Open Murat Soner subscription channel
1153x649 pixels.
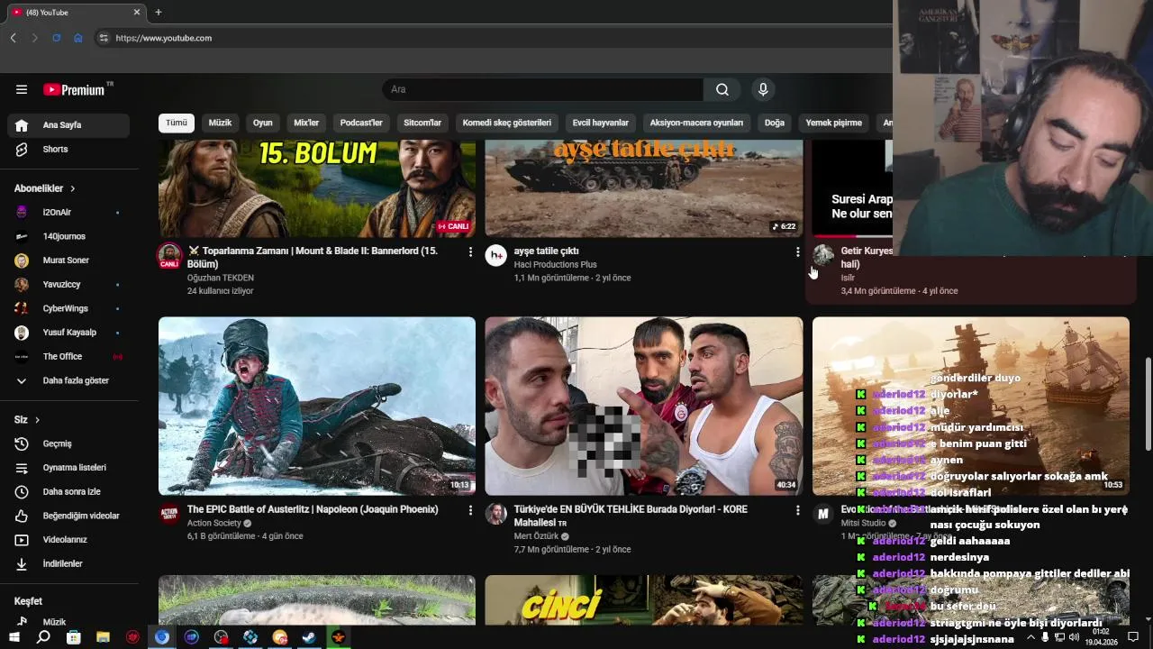click(x=68, y=261)
